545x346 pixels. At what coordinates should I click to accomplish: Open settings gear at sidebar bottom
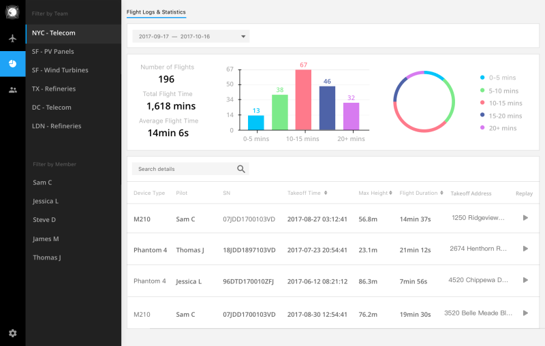[x=12, y=332]
